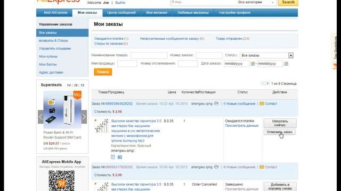Switch to Мой AliExpress tab
This screenshot has height=191, width=341.
tap(55, 13)
